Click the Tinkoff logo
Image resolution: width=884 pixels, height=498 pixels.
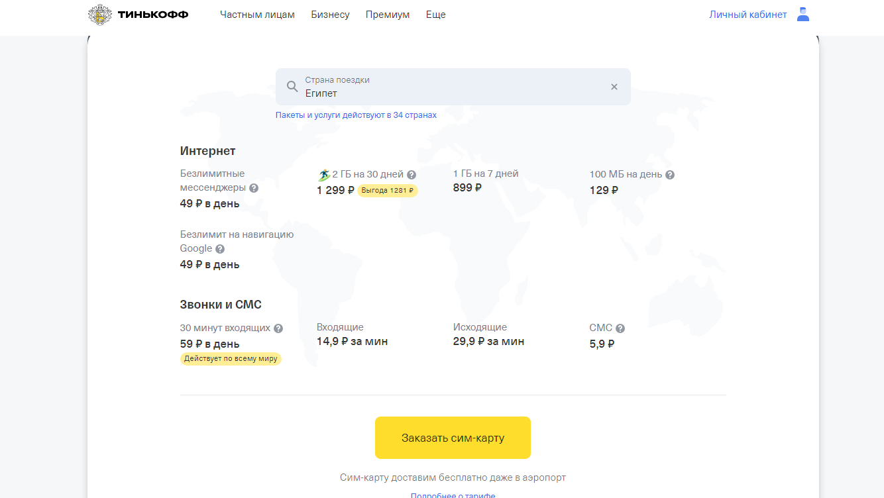(x=138, y=15)
